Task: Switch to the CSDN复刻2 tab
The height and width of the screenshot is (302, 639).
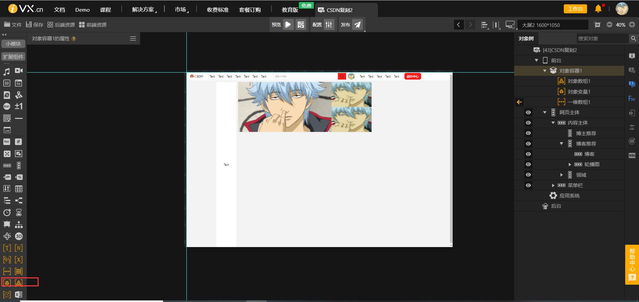Action: [346, 10]
